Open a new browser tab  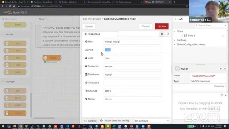pos(174,2)
